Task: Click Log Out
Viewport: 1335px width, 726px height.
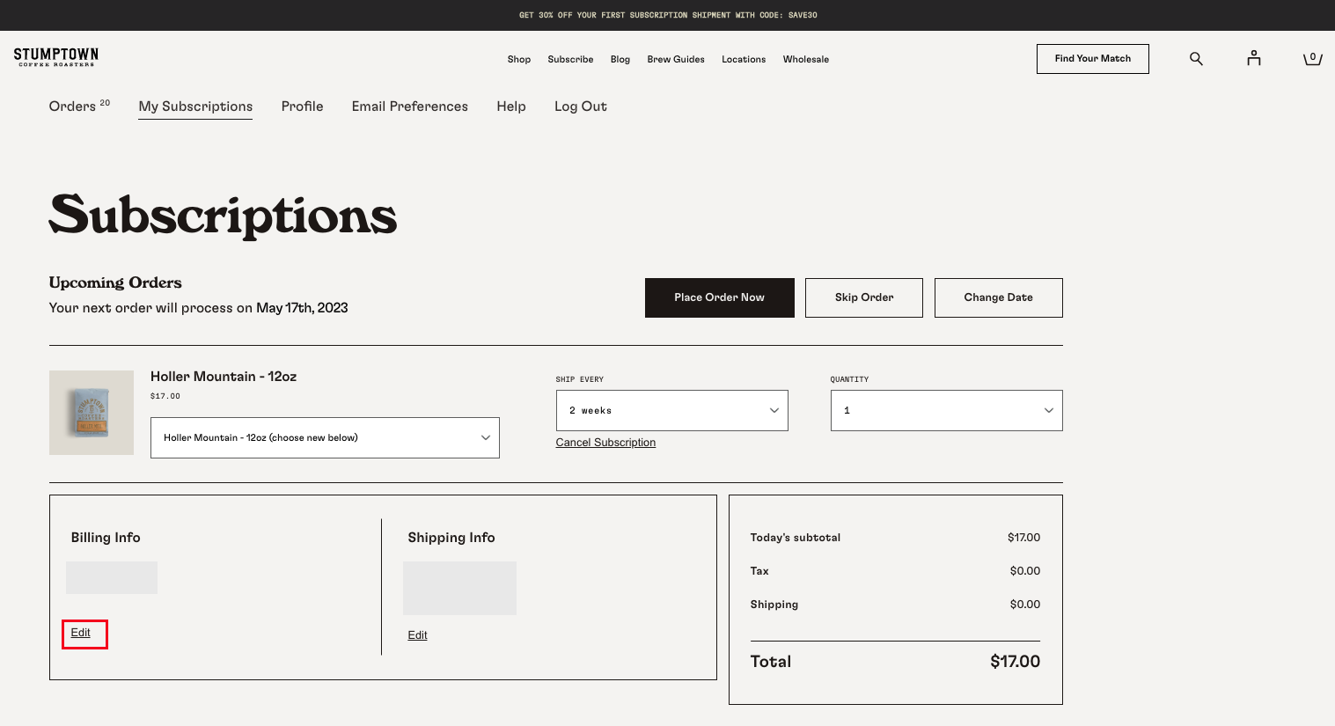Action: point(581,106)
